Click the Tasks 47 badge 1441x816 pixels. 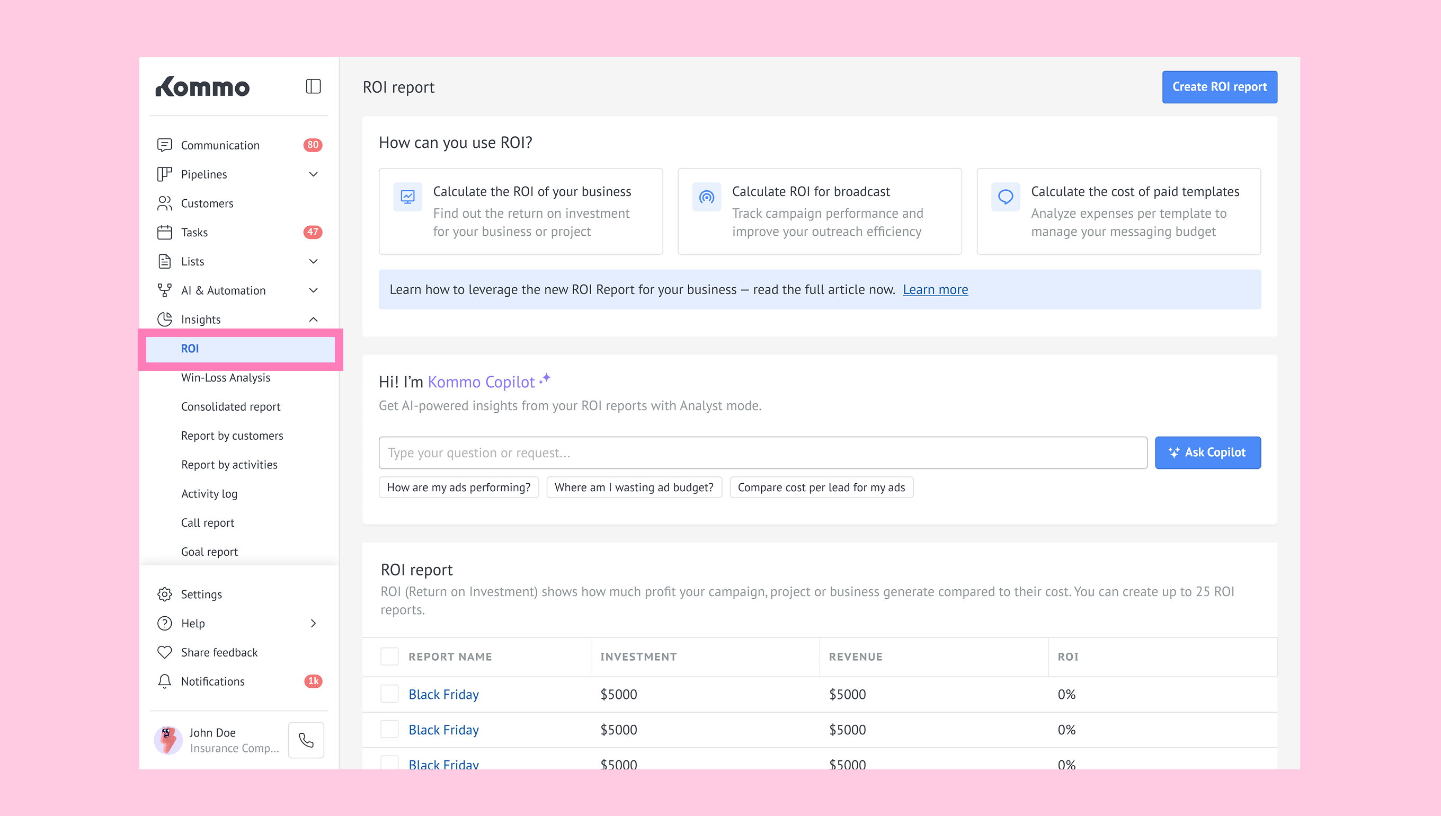[313, 232]
